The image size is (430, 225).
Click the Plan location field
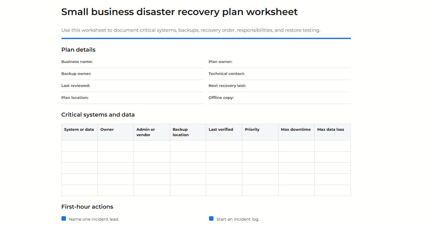coord(132,98)
